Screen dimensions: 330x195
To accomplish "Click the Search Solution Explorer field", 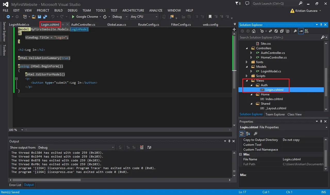I will click(280, 37).
